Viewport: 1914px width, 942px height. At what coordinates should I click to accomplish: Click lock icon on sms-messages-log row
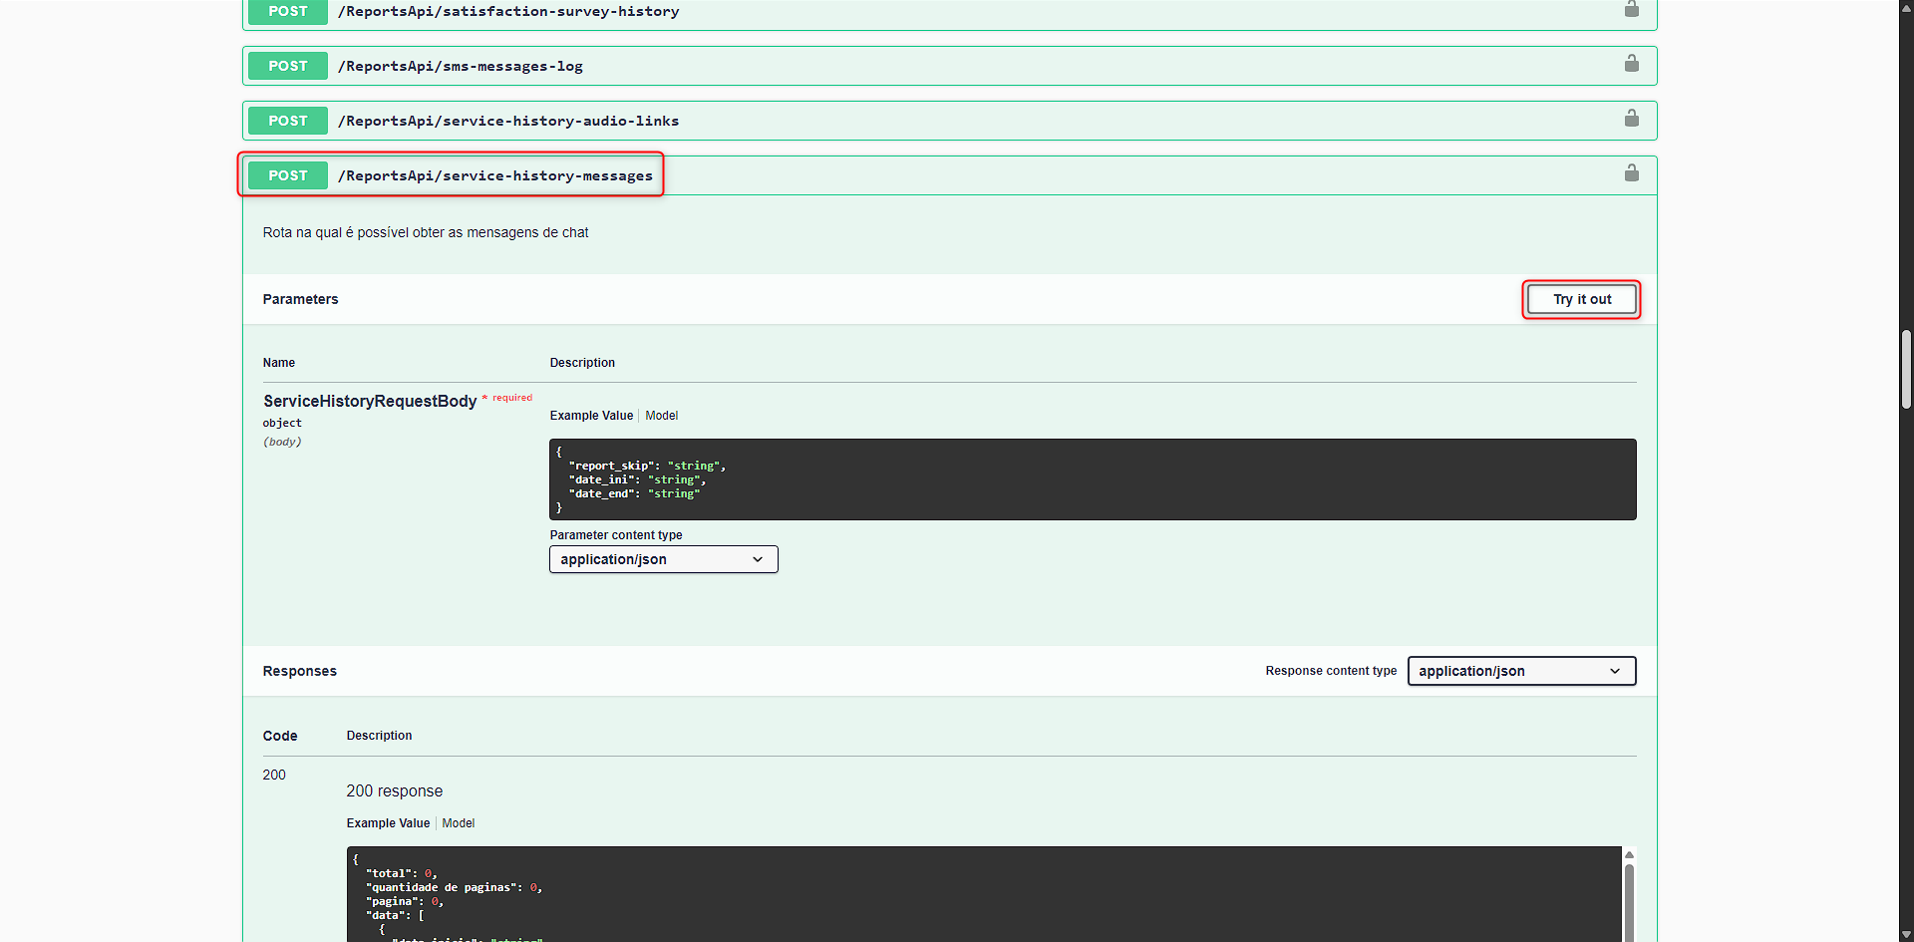pyautogui.click(x=1631, y=64)
